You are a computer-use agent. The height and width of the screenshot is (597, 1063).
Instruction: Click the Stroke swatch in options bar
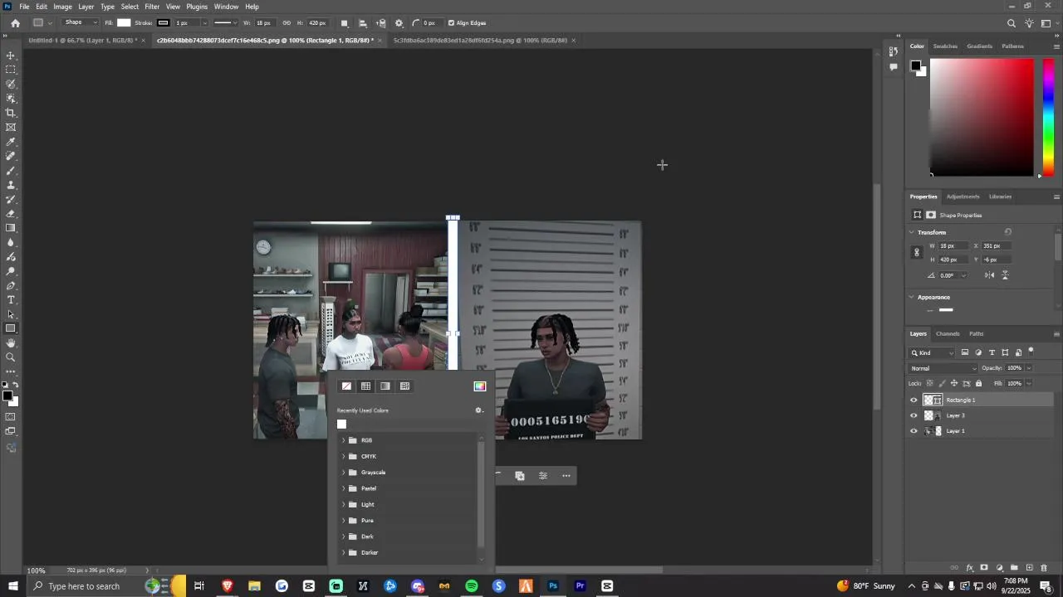(163, 23)
